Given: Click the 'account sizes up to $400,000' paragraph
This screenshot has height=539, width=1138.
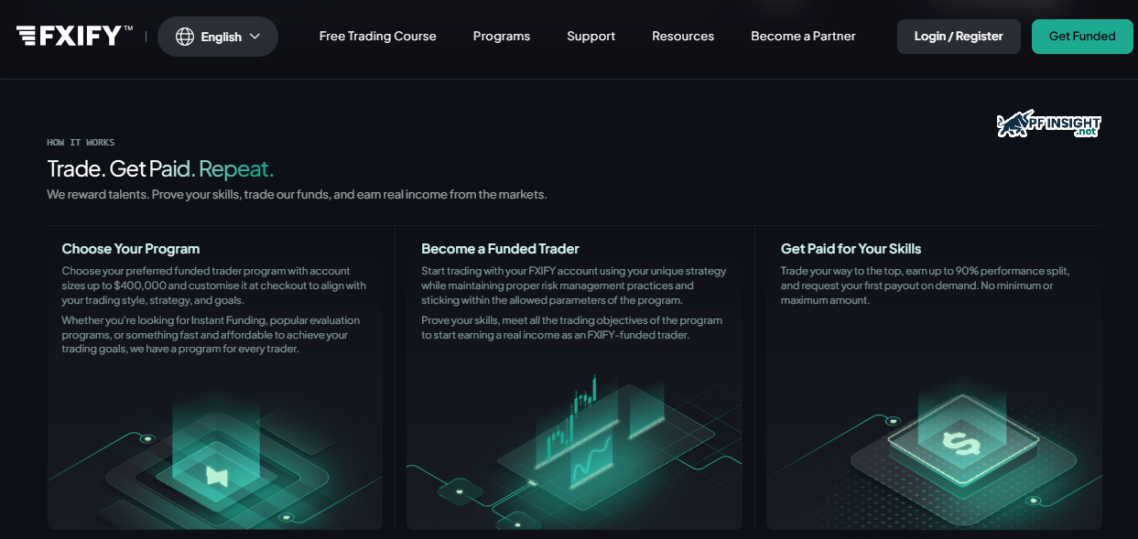Looking at the screenshot, I should click(214, 286).
